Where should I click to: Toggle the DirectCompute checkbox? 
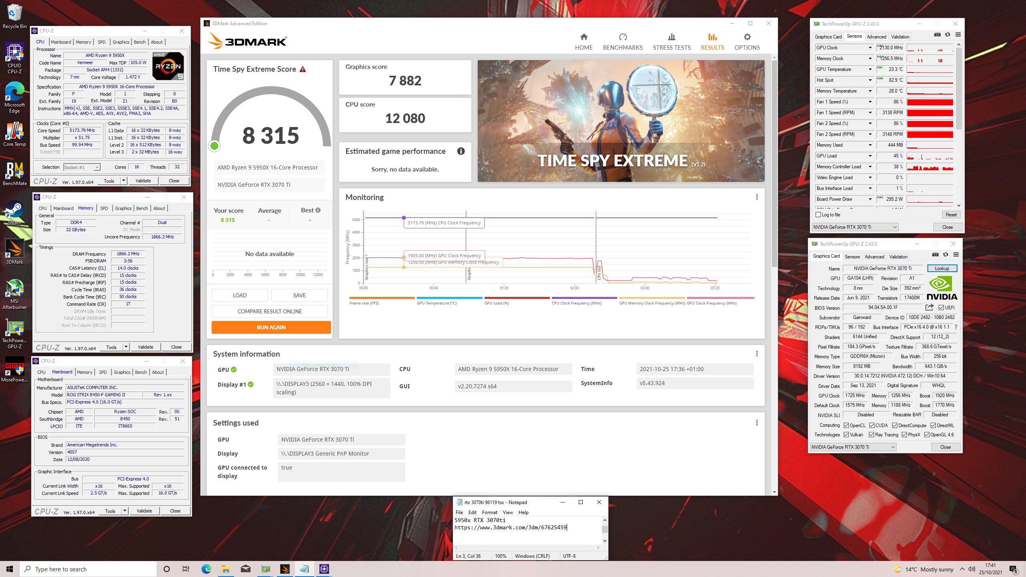tap(895, 426)
